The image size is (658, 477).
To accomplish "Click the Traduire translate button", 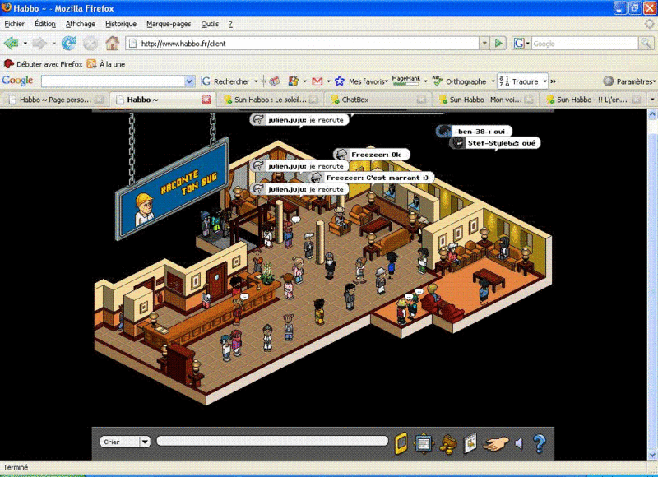I will click(x=519, y=81).
